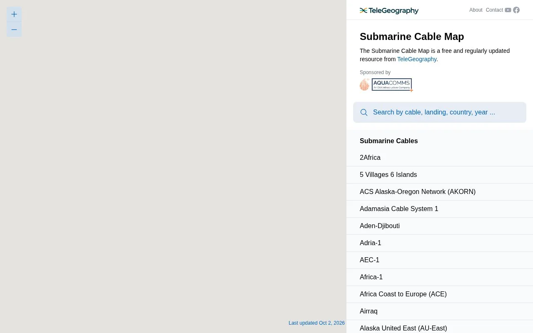The height and width of the screenshot is (333, 533).
Task: Open the Africa-1 cable entry
Action: [x=440, y=277]
